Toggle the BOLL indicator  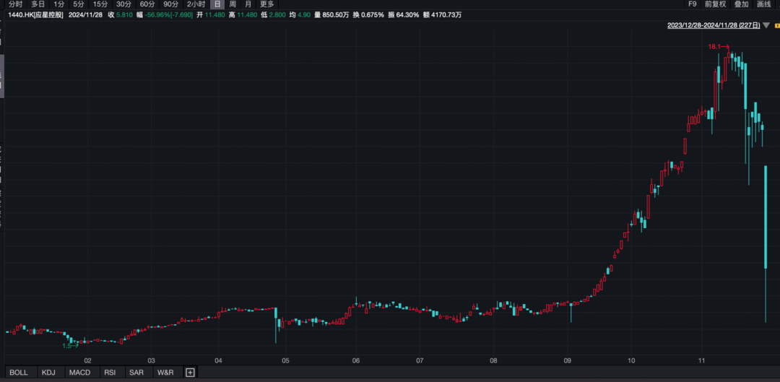coord(19,373)
